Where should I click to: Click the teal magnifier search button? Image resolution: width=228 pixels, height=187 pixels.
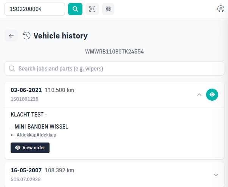point(75,9)
